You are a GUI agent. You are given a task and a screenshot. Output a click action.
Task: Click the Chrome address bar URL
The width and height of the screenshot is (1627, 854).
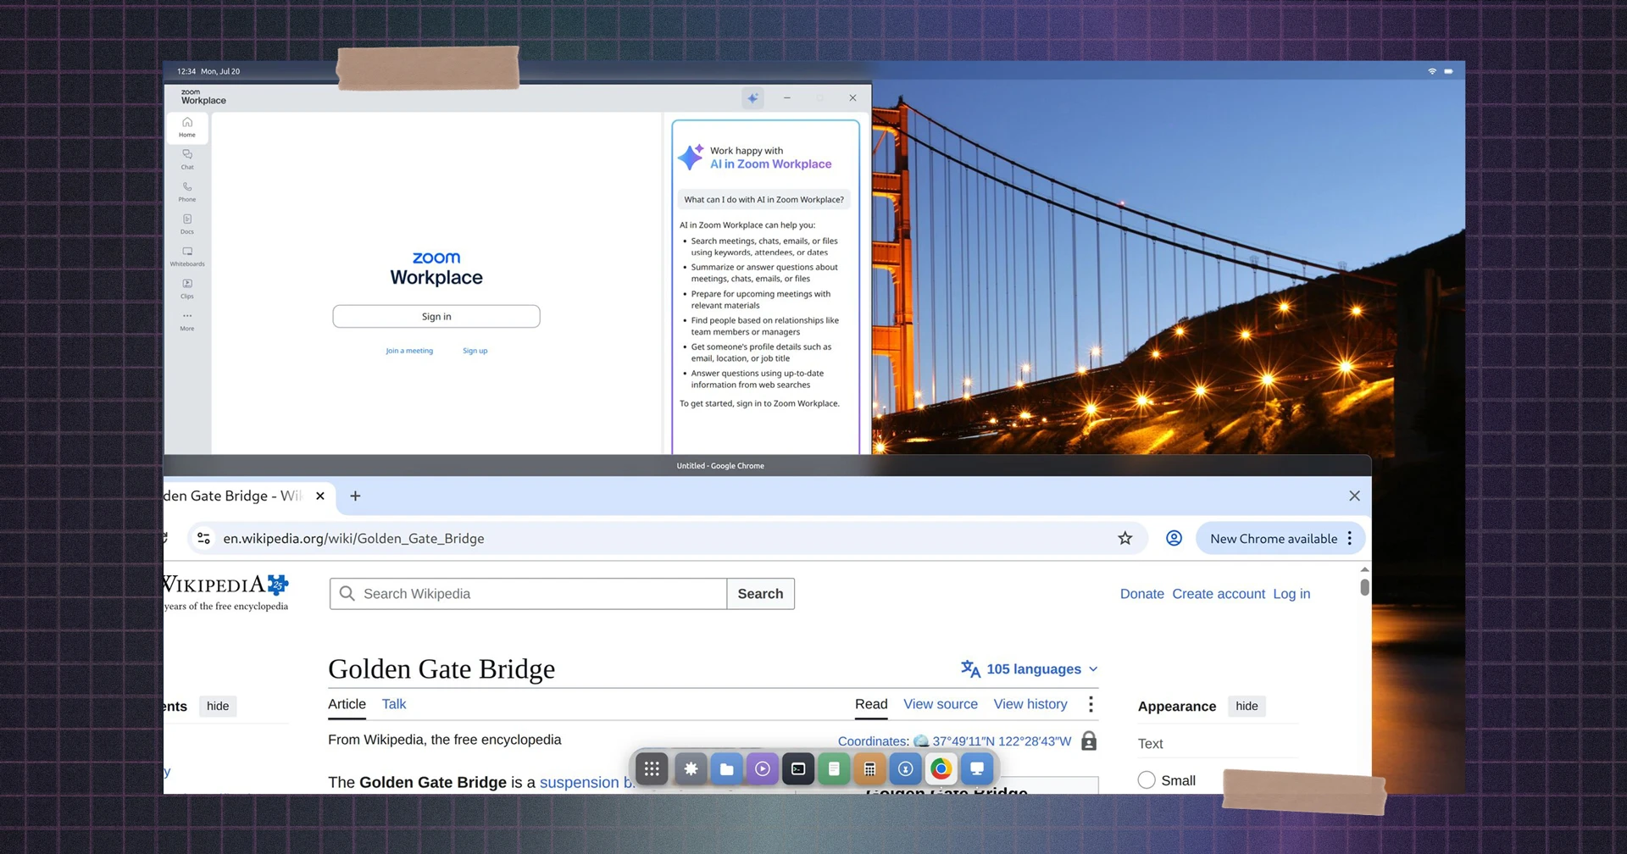[x=353, y=538]
